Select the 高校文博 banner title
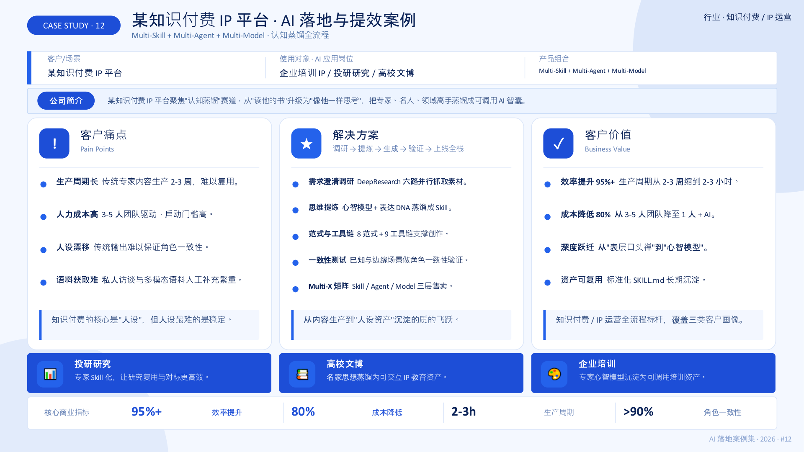This screenshot has height=452, width=804. (x=345, y=364)
